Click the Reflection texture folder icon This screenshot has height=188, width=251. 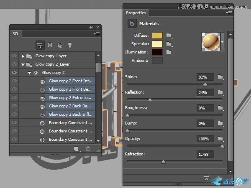[220, 92]
